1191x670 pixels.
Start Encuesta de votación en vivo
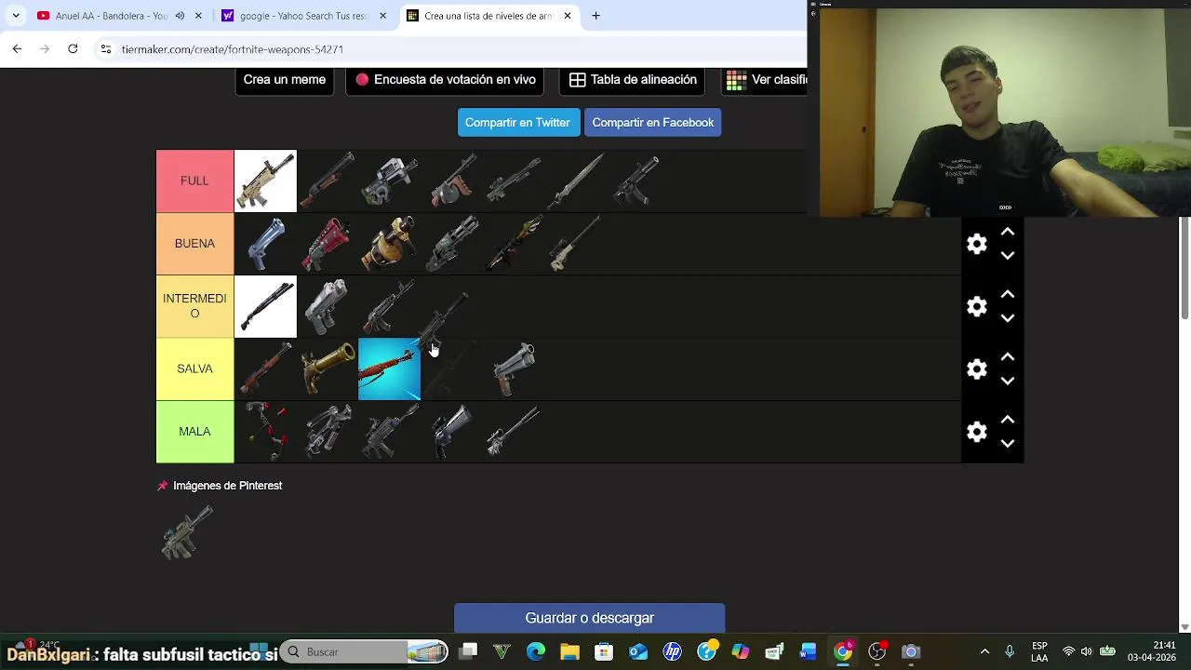pos(445,80)
